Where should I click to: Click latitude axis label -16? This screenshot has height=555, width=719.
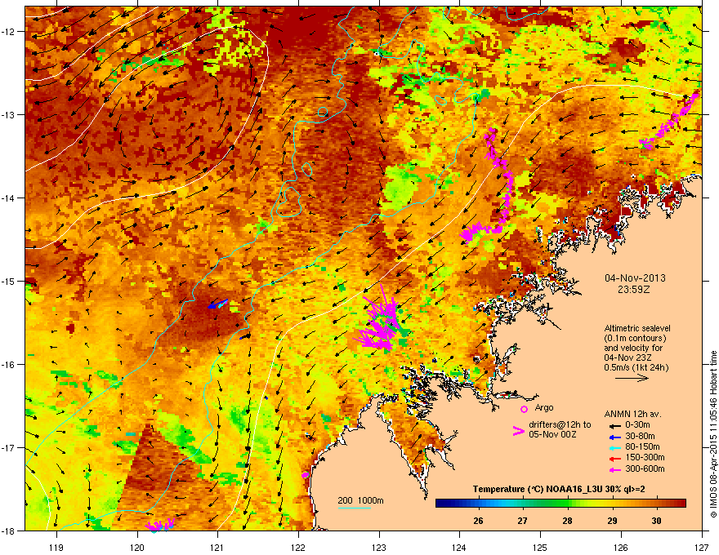[8, 365]
